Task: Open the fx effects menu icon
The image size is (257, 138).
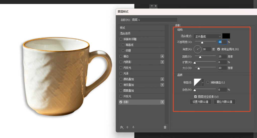Action: point(122,127)
